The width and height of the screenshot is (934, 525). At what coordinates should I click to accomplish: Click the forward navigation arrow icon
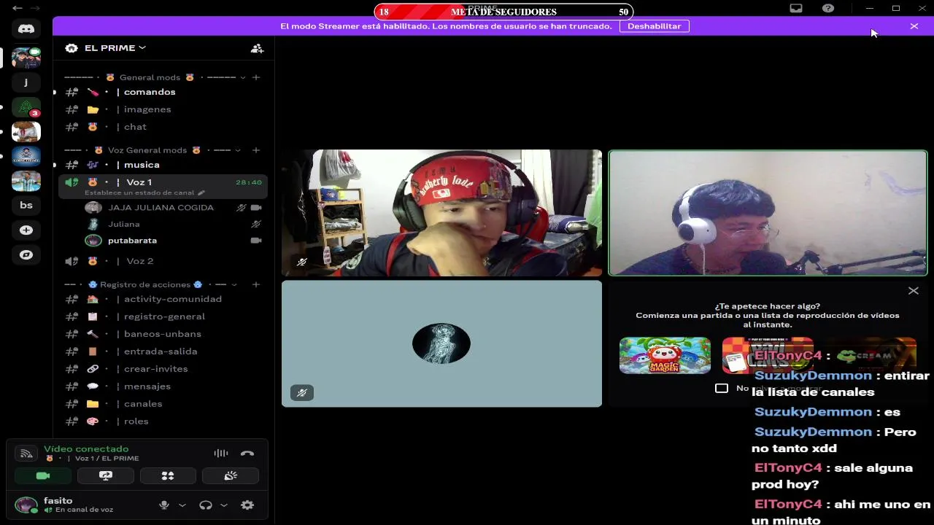click(34, 8)
